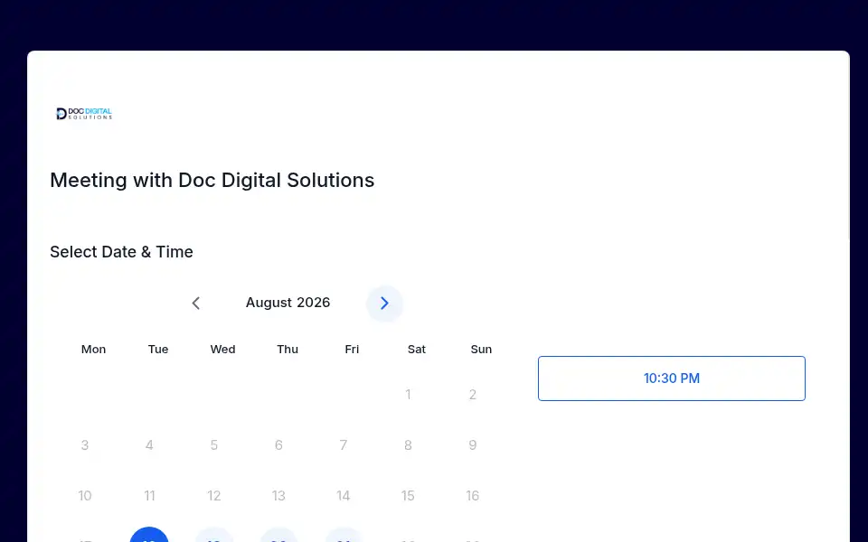Click the Sun column header

[x=481, y=349]
